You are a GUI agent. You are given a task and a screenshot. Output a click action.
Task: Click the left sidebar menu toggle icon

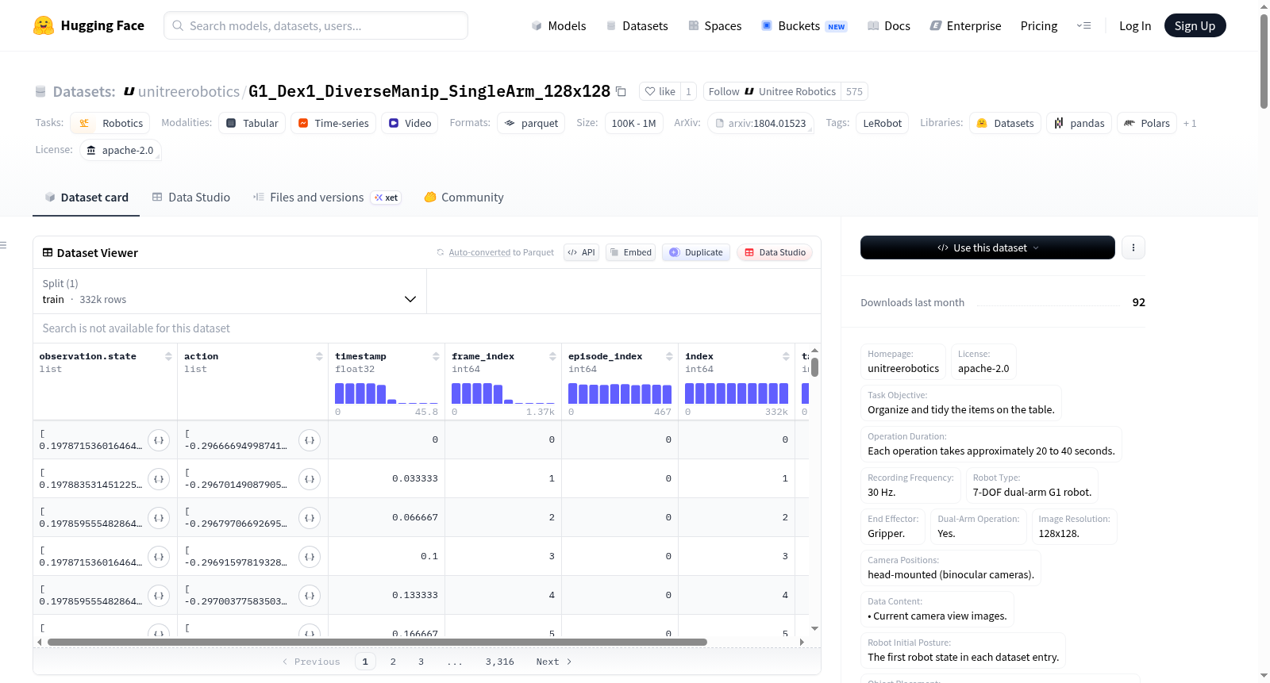click(4, 245)
